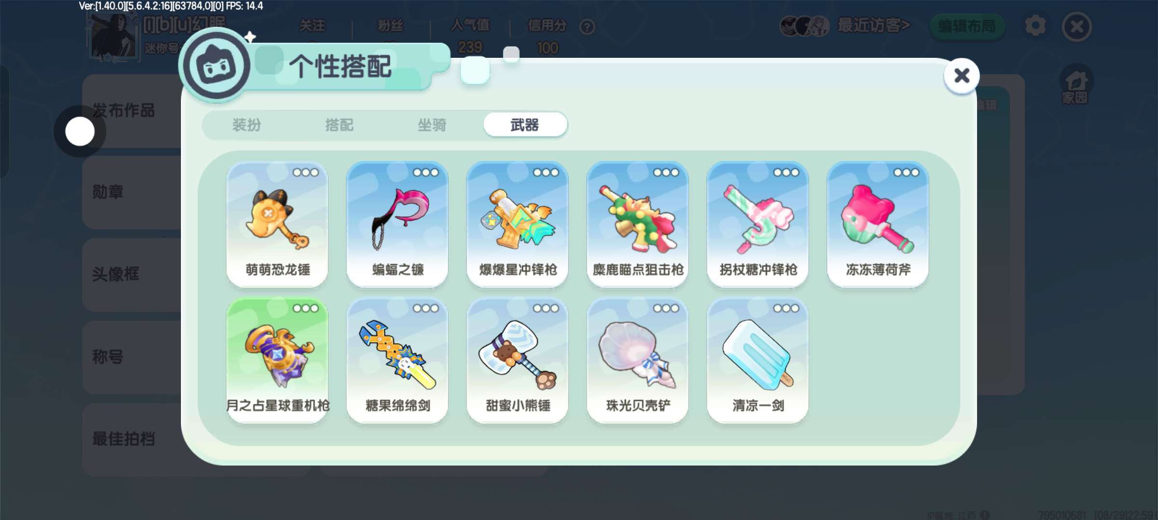This screenshot has height=520, width=1158.
Task: Toggle the highlighted 月之占星球重机枪 weapon
Action: tap(277, 360)
